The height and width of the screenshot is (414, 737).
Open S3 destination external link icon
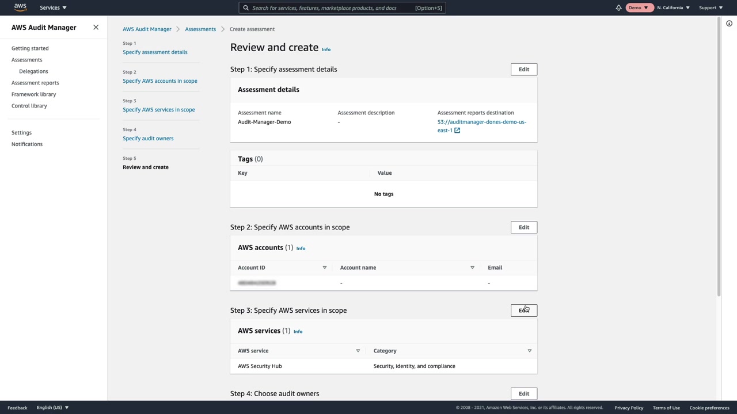pyautogui.click(x=457, y=131)
